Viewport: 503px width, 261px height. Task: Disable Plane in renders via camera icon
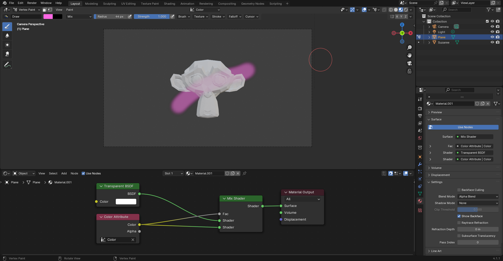[497, 37]
